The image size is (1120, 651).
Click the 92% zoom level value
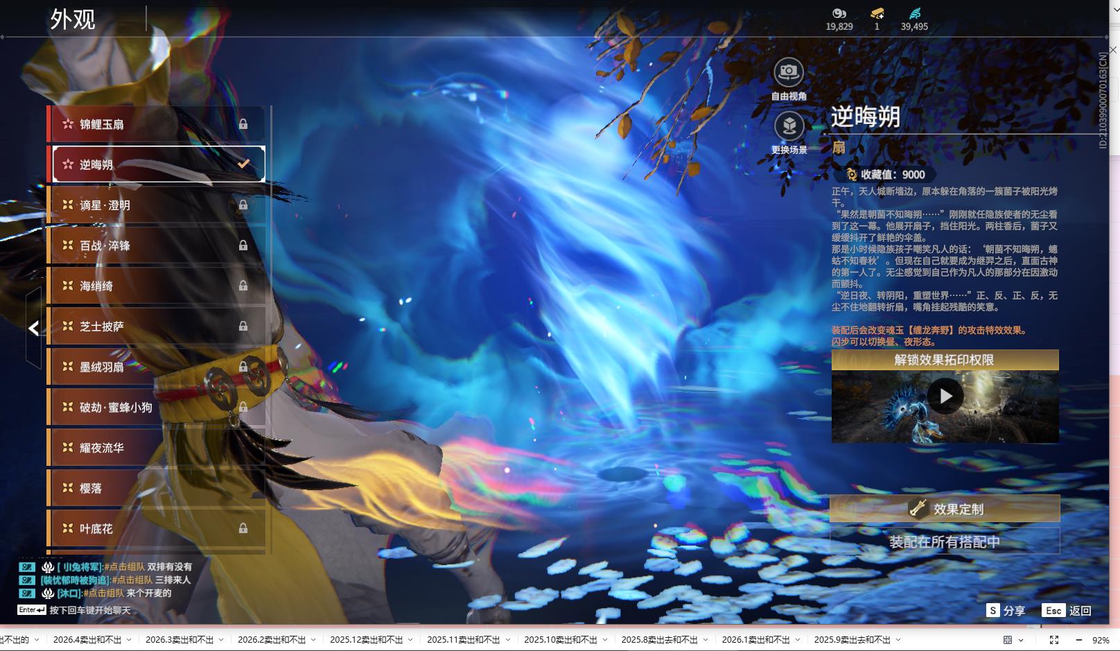1101,640
